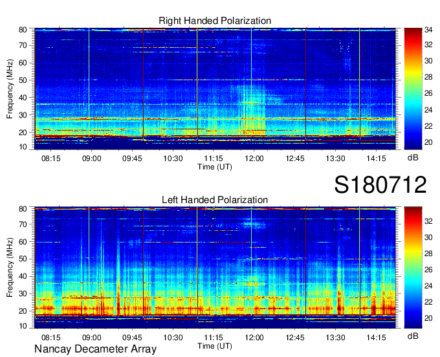This screenshot has height=357, width=440.
Task: Click the "Right Handed Polarization" plot title
Action: (215, 21)
